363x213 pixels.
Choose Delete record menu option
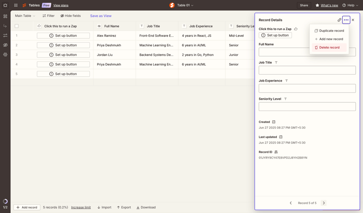(329, 48)
